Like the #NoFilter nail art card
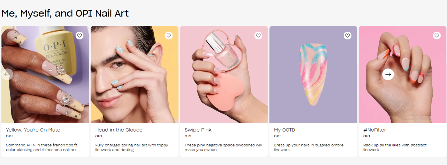This screenshot has height=165, width=447. click(x=437, y=36)
